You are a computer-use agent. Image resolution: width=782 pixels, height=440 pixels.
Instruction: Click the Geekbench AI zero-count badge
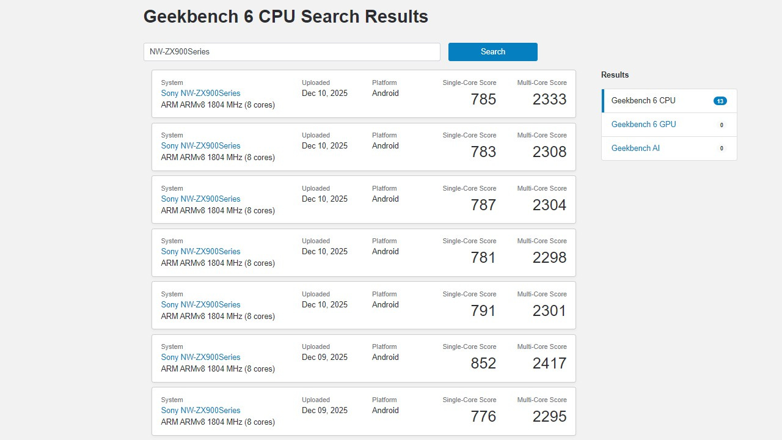(x=721, y=148)
